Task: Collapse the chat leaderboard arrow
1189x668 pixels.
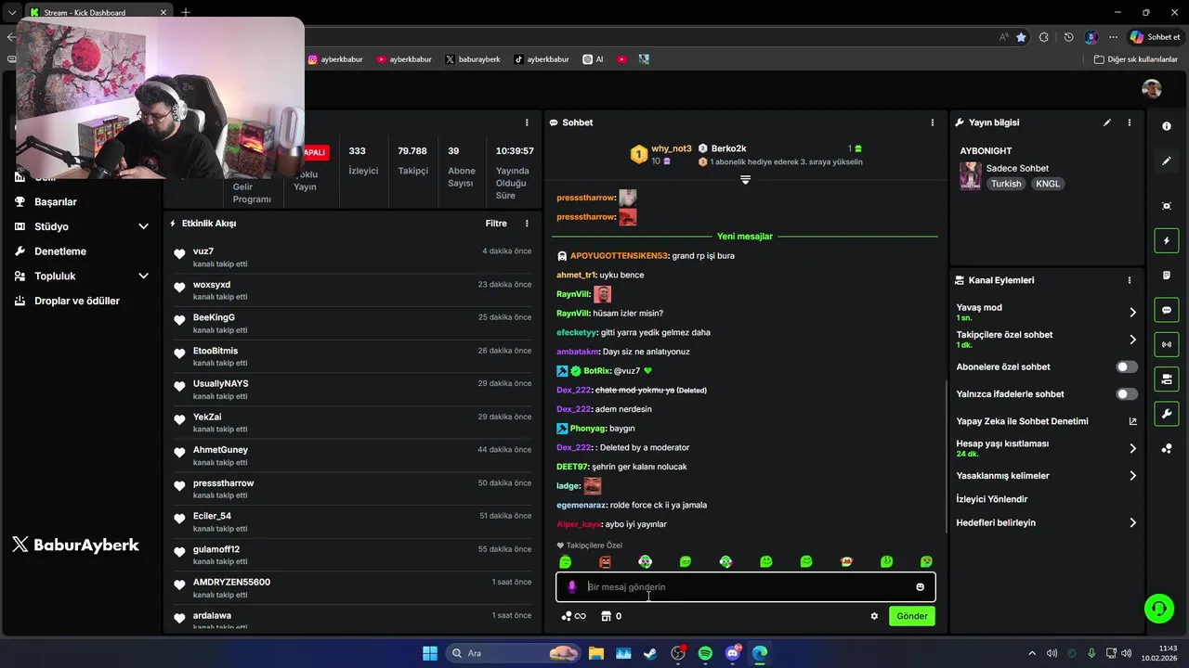Action: click(745, 180)
